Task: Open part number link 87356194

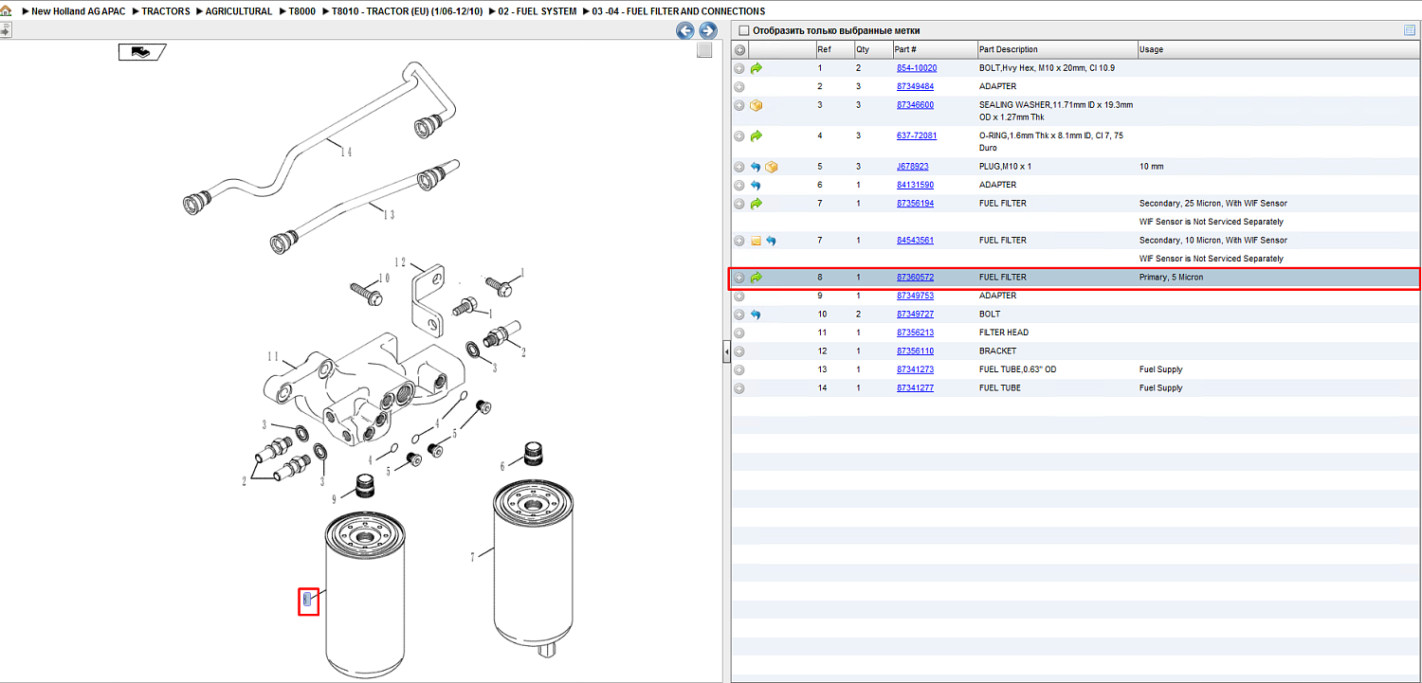Action: [915, 204]
